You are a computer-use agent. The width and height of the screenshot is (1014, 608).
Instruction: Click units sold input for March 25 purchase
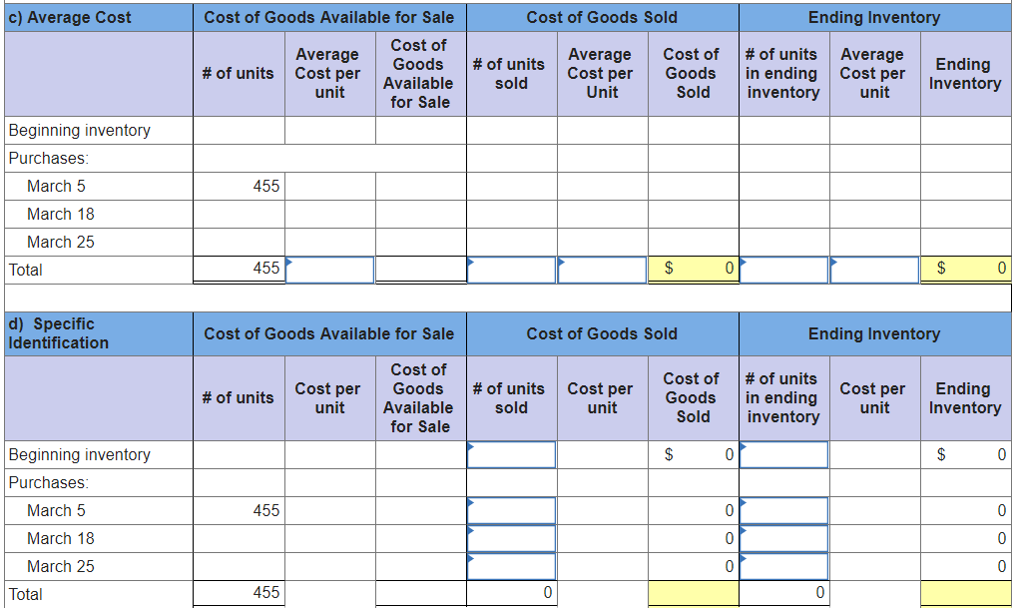coord(511,566)
